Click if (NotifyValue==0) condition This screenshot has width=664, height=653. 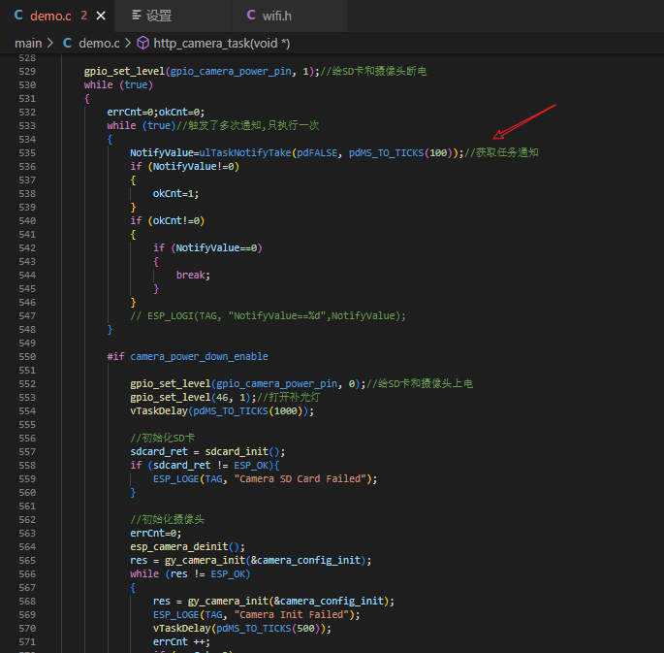pyautogui.click(x=207, y=247)
